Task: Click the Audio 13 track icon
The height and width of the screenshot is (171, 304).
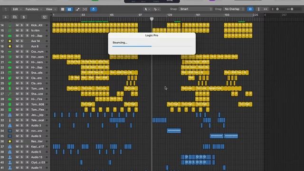Action: 9,157
